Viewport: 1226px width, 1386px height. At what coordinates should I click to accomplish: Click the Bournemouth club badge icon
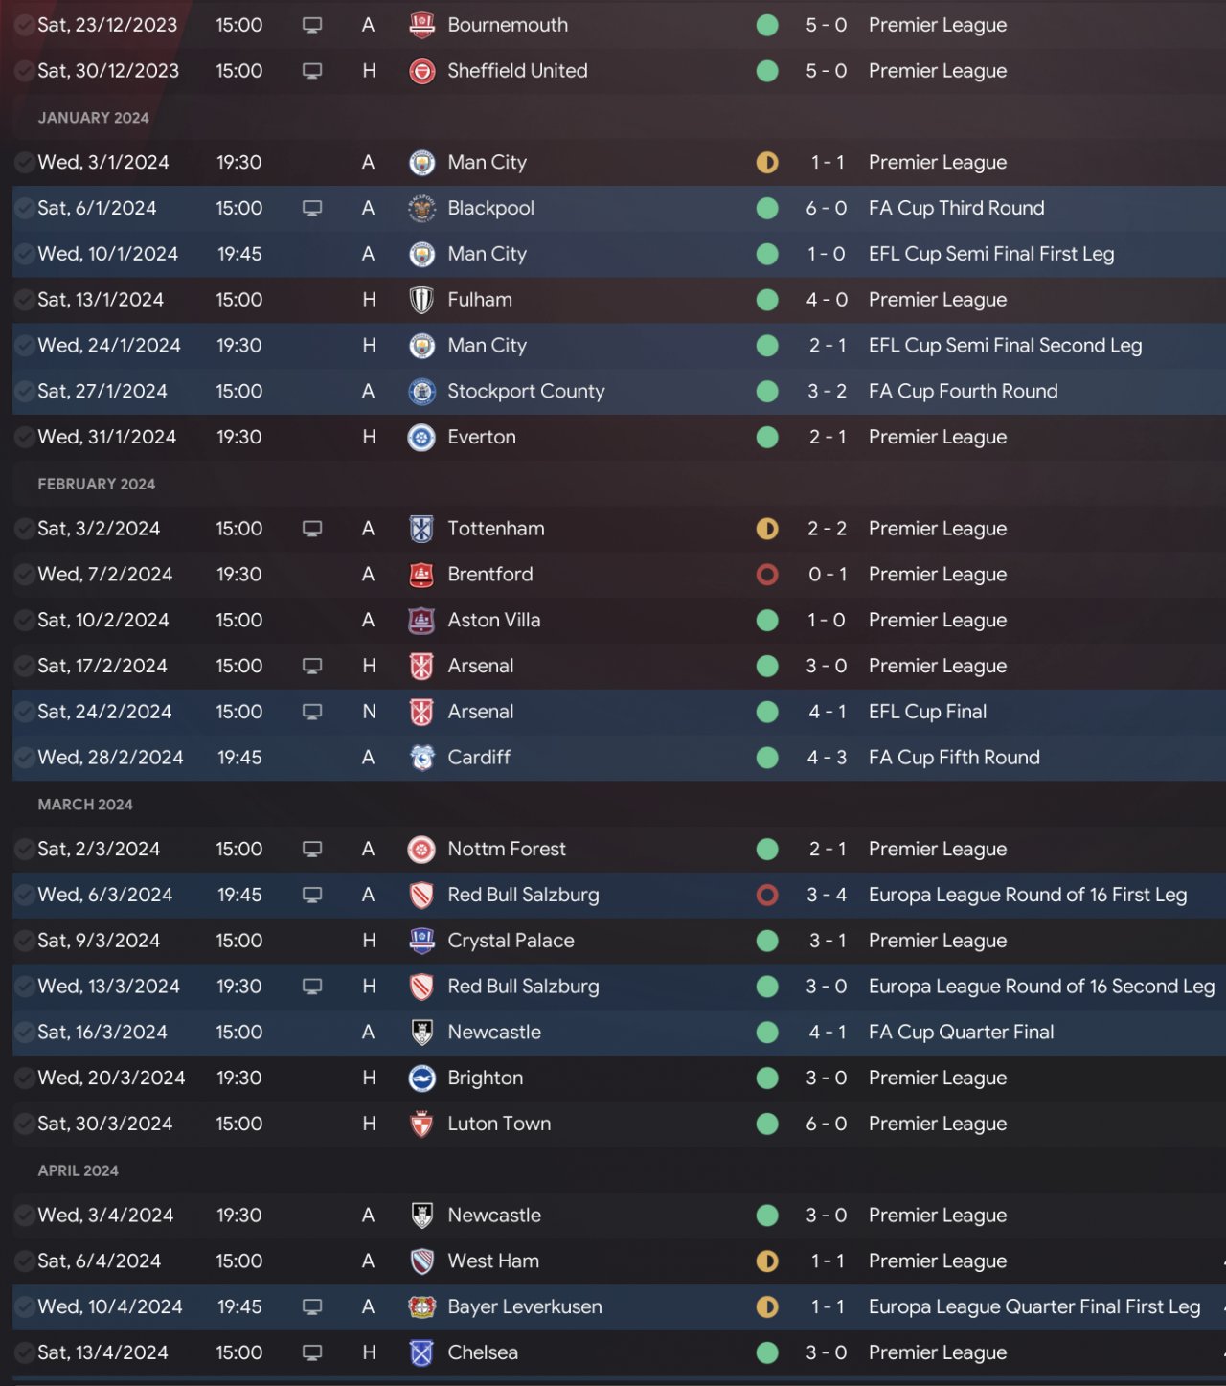(x=421, y=25)
